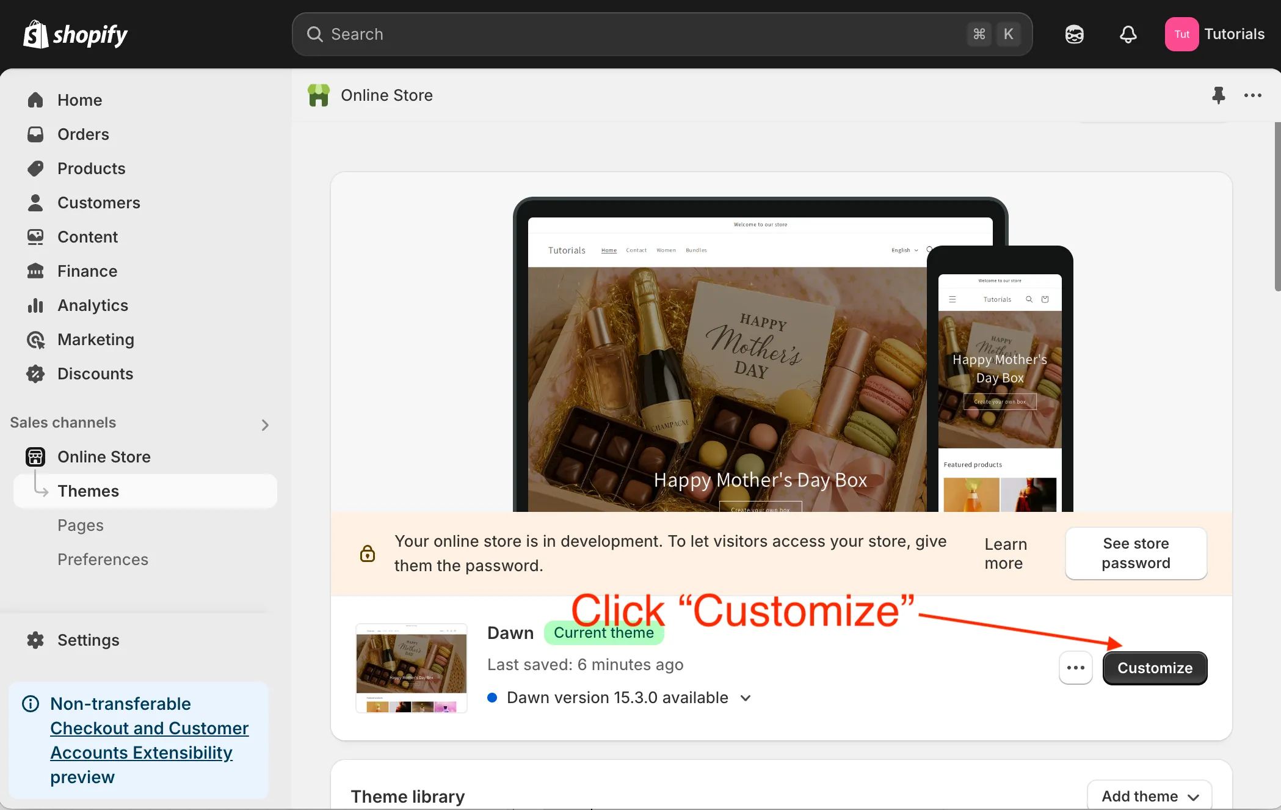Image resolution: width=1281 pixels, height=810 pixels.
Task: Click the Finance icon in the sidebar
Action: [x=36, y=271]
